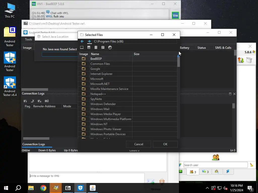This screenshot has height=193, width=258.
Task: Click the Size column header
Action: pyautogui.click(x=155, y=54)
